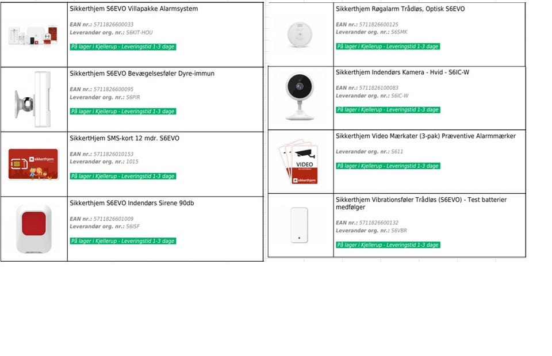Click stock badge for Indendørs Kamera Hvid

(x=388, y=110)
